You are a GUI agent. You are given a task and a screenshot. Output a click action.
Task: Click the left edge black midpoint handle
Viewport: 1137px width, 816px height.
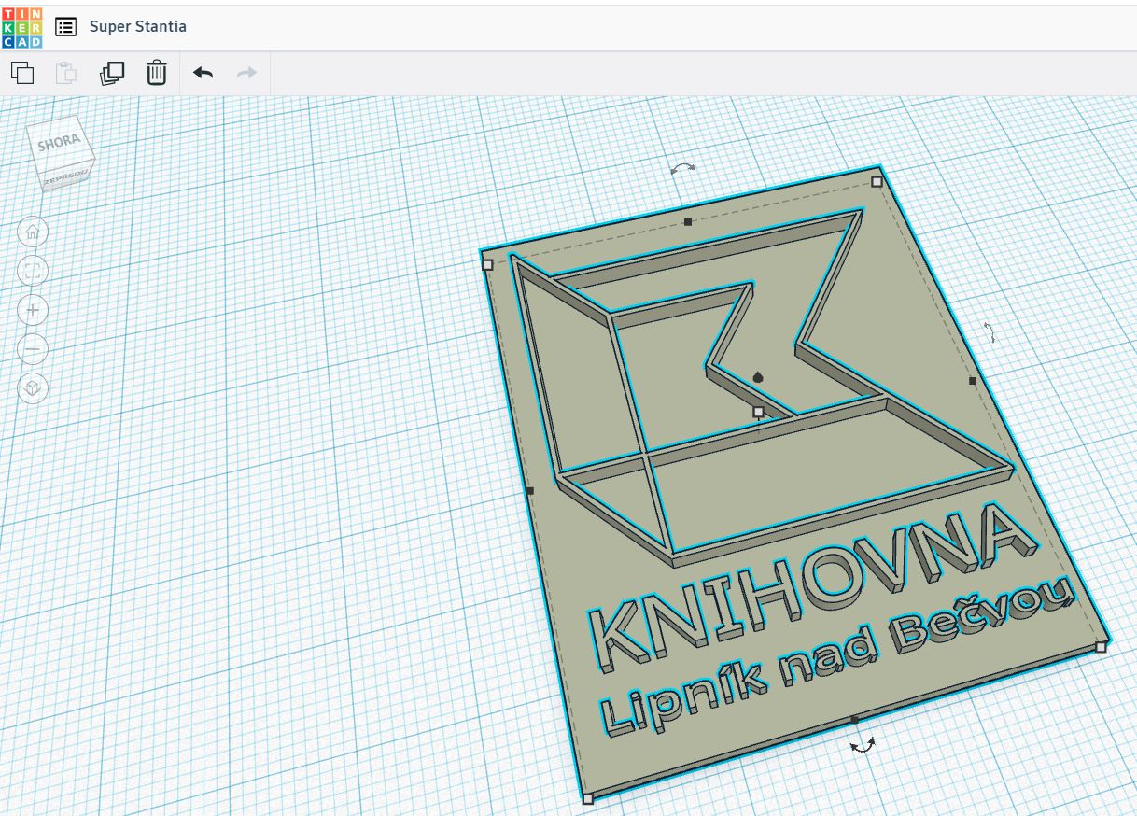[x=529, y=490]
